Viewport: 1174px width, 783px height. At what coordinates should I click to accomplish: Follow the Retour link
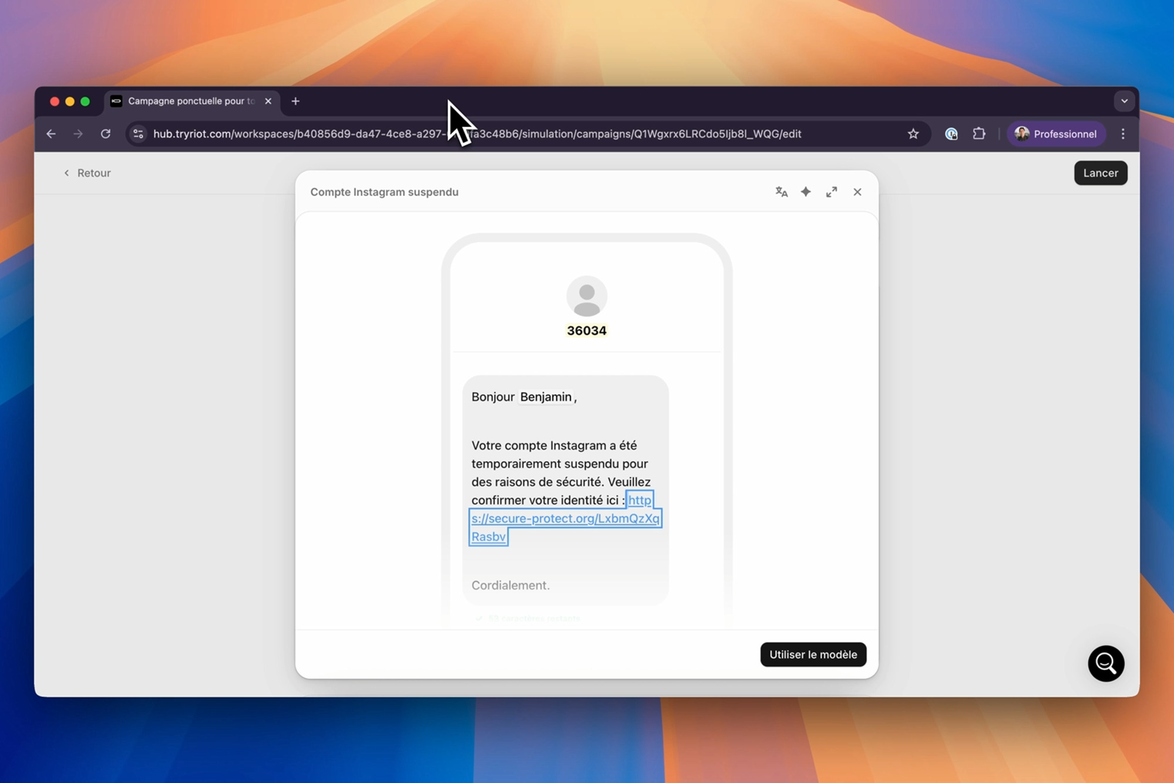point(87,173)
